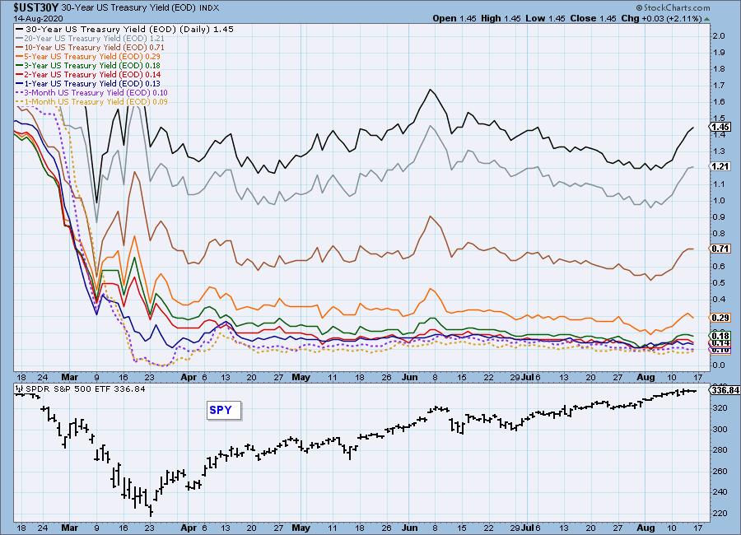The height and width of the screenshot is (535, 741).
Task: Click the 1.7 tick on the yield axis
Action: click(719, 86)
